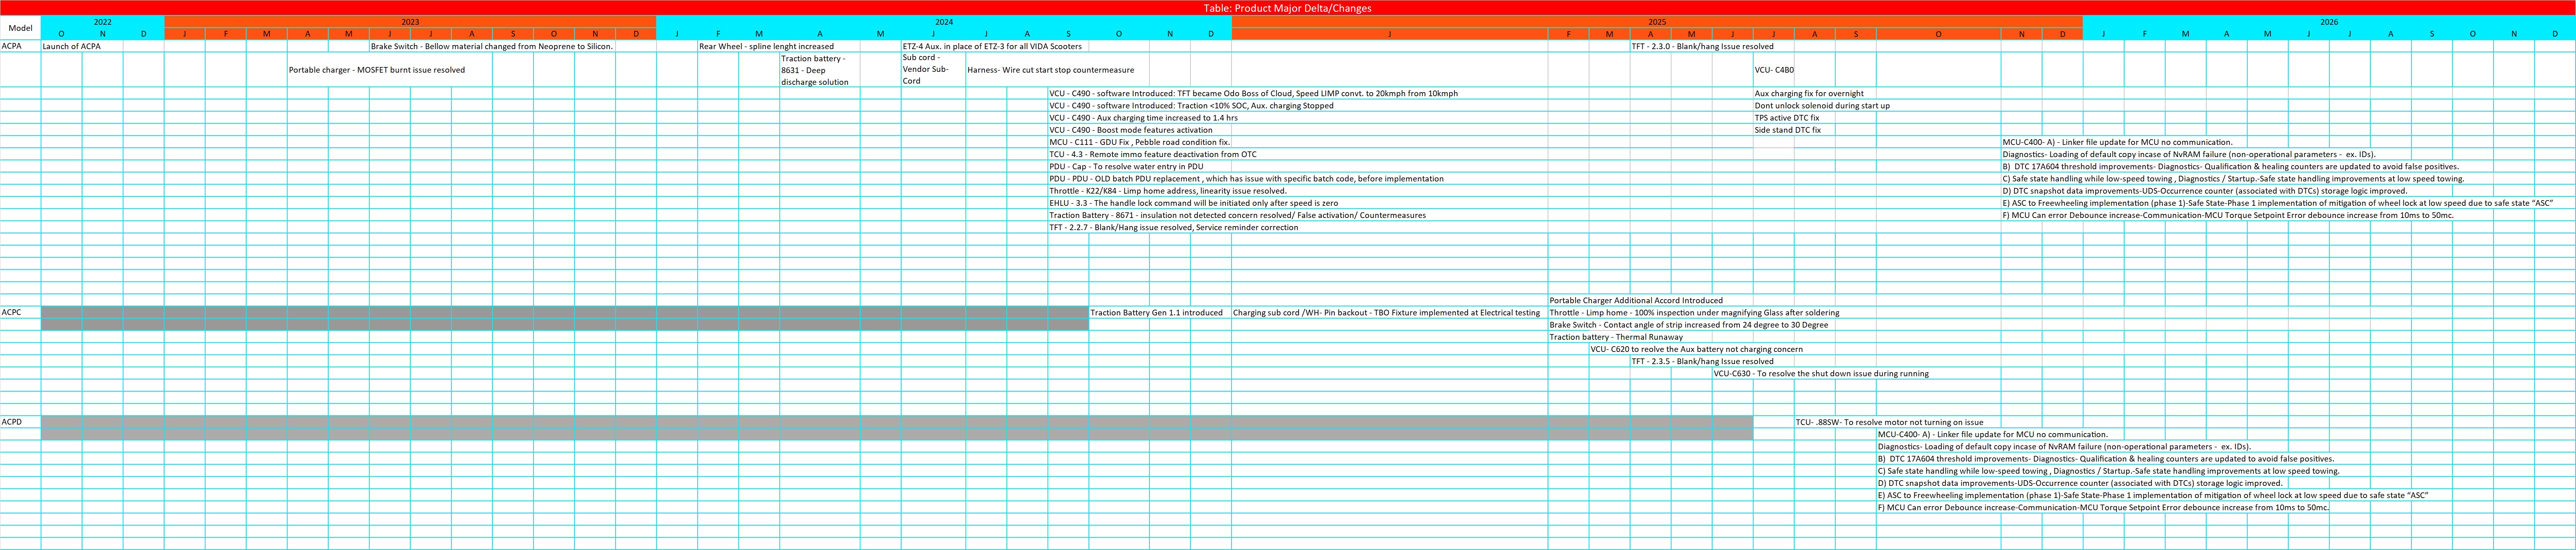Select the ACPC model row label
The width and height of the screenshot is (2576, 550).
pyautogui.click(x=12, y=313)
